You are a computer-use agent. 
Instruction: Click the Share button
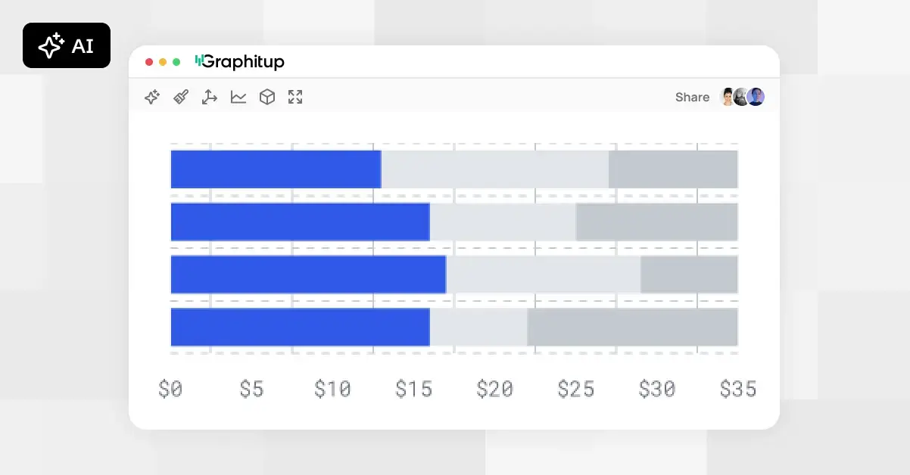pyautogui.click(x=691, y=97)
